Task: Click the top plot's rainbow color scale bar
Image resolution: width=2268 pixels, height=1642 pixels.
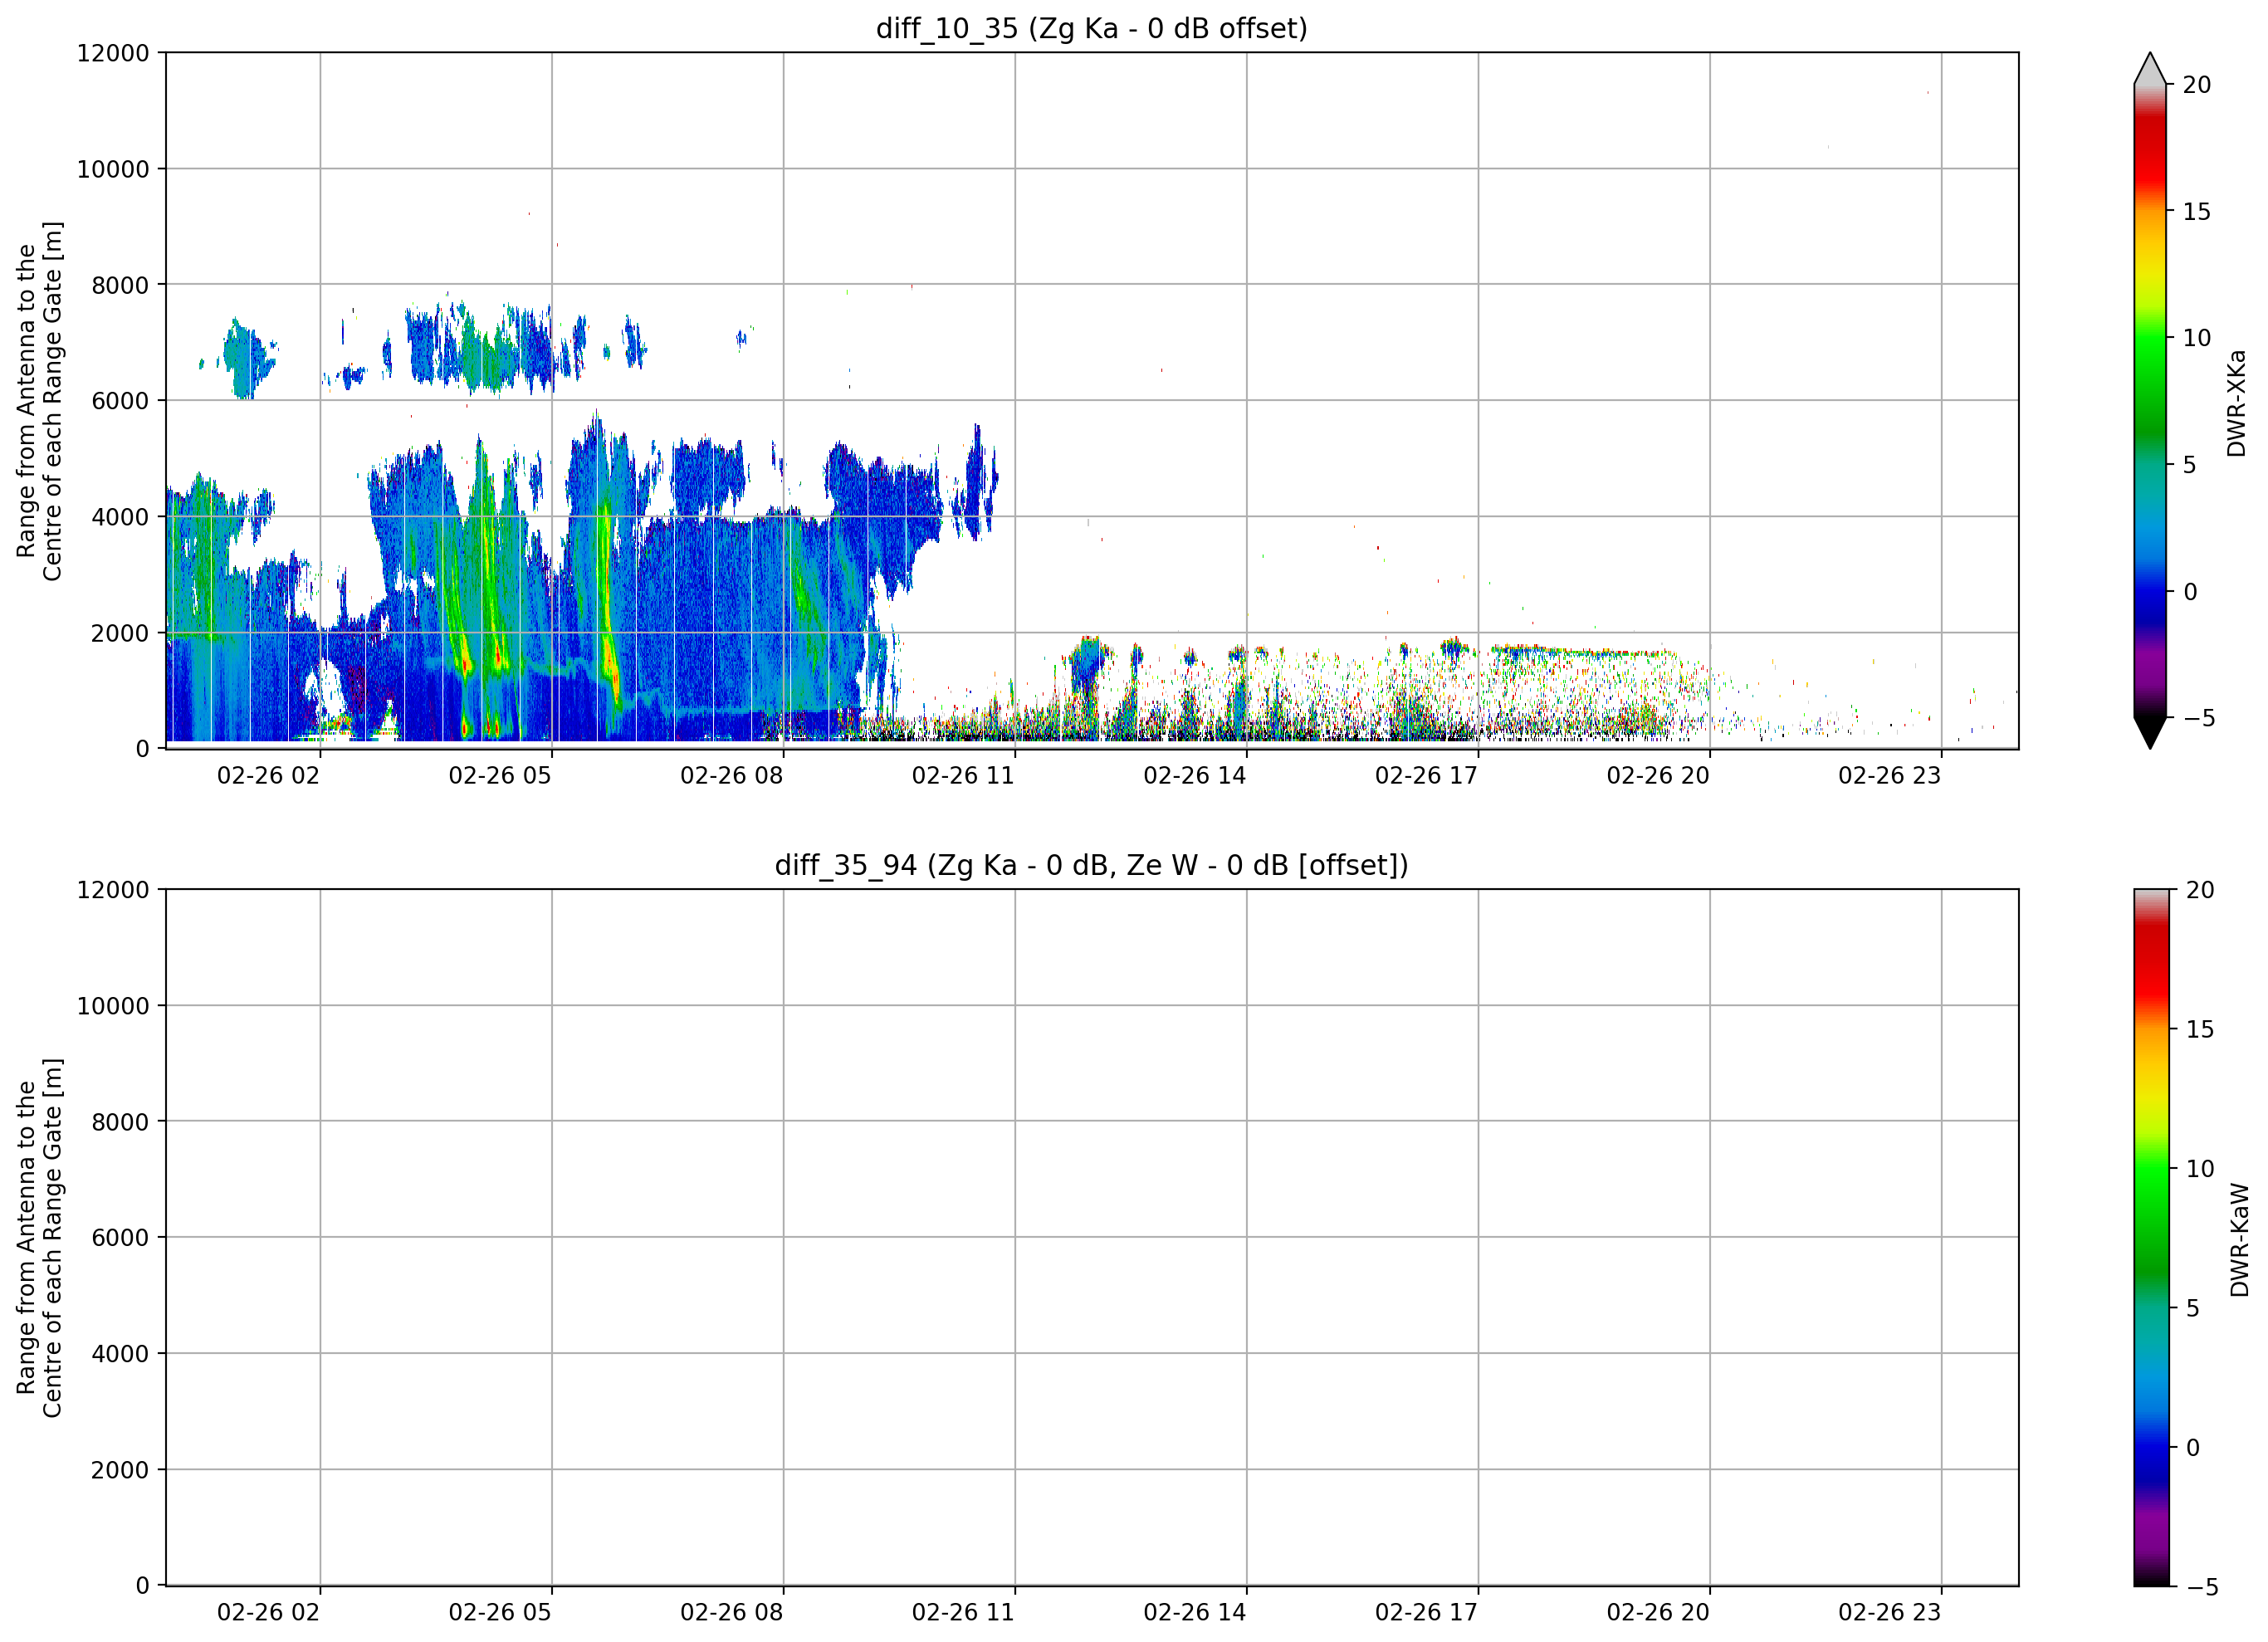Action: (x=2150, y=401)
